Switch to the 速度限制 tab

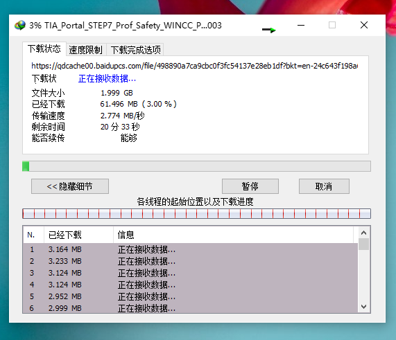click(85, 50)
